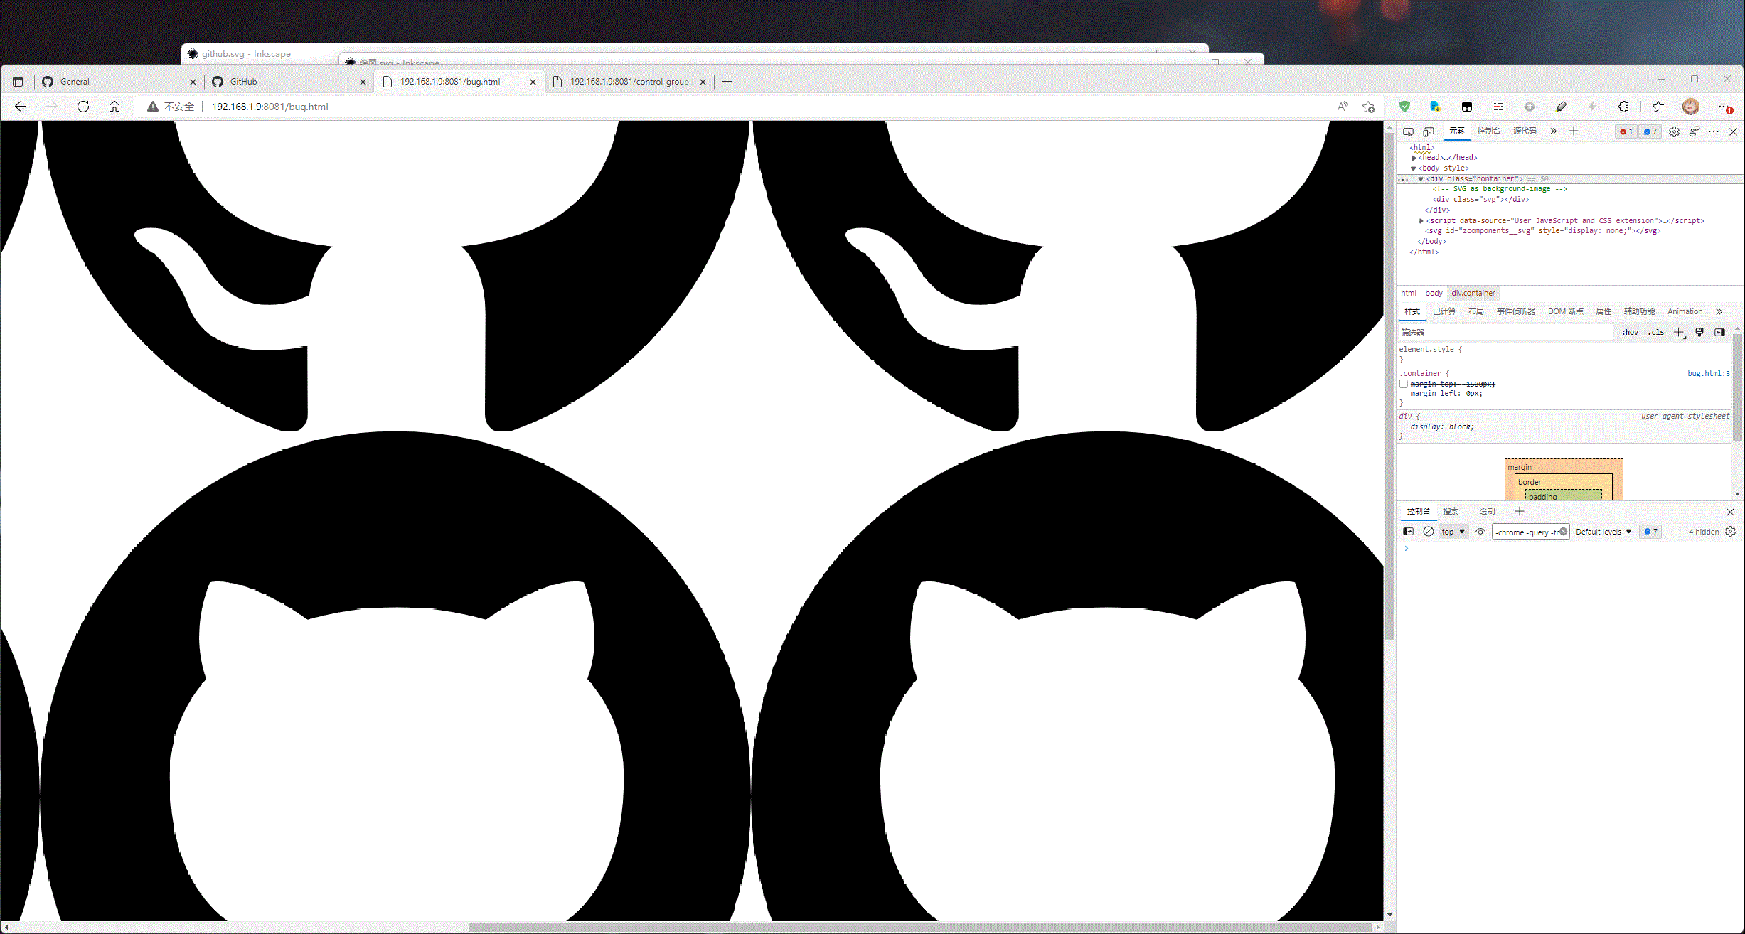The width and height of the screenshot is (1745, 934).
Task: Click the .cls class toggle button
Action: (x=1656, y=332)
